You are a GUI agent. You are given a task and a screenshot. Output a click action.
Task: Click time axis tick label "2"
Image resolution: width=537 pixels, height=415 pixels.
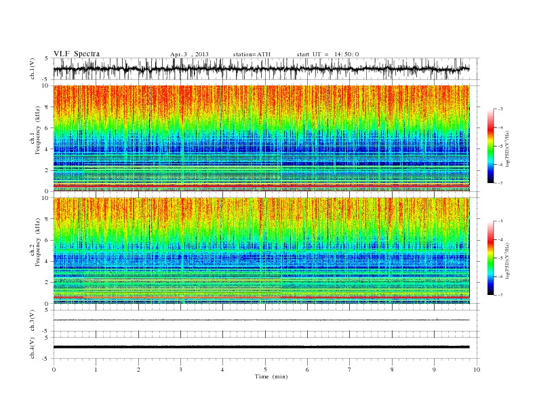point(138,370)
